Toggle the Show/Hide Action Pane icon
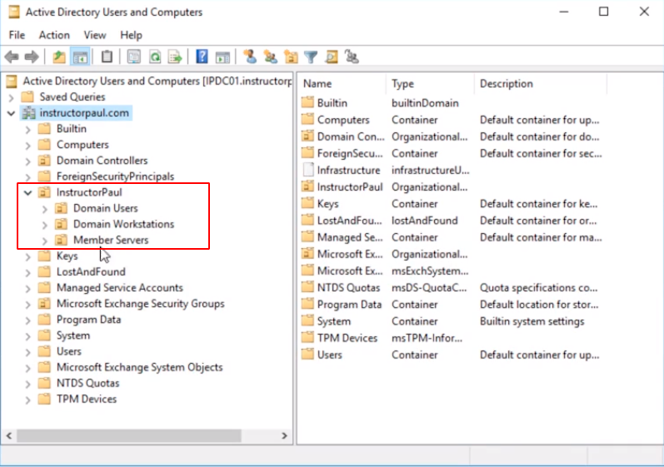 point(222,57)
